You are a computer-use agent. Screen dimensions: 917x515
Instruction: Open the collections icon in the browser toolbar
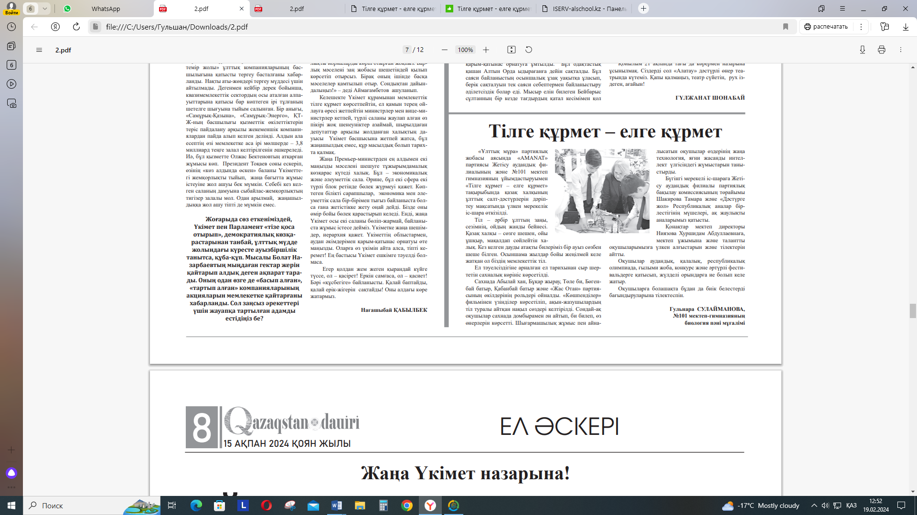pos(885,27)
